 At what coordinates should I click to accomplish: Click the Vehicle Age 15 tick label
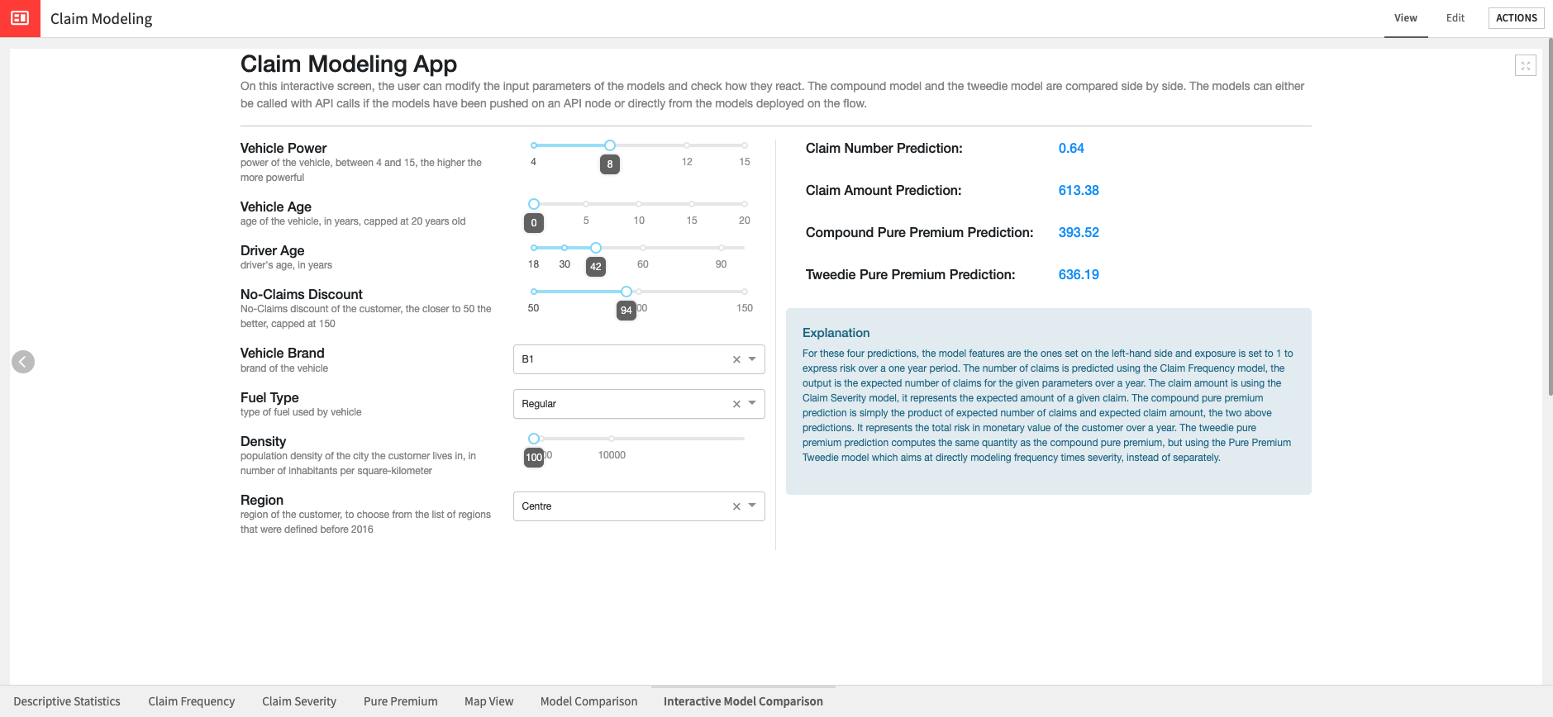(x=692, y=221)
